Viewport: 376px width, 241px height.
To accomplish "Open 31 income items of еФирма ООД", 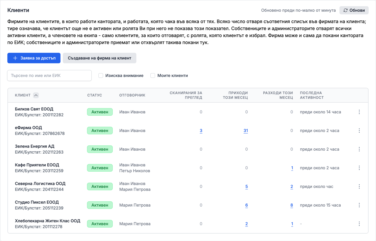I will coord(246,131).
